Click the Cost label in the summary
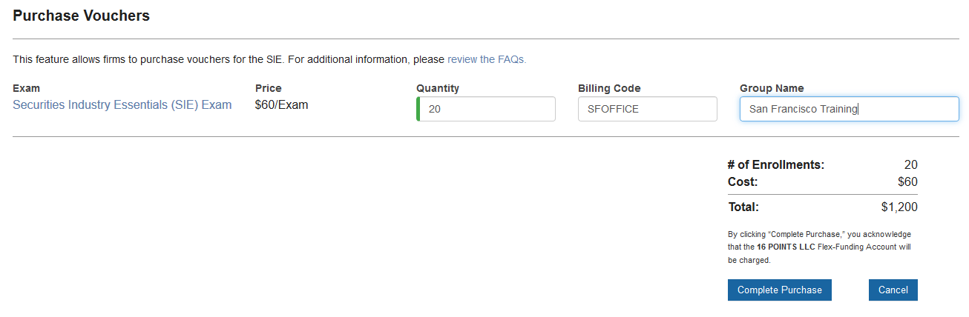Image resolution: width=969 pixels, height=317 pixels. click(x=743, y=181)
